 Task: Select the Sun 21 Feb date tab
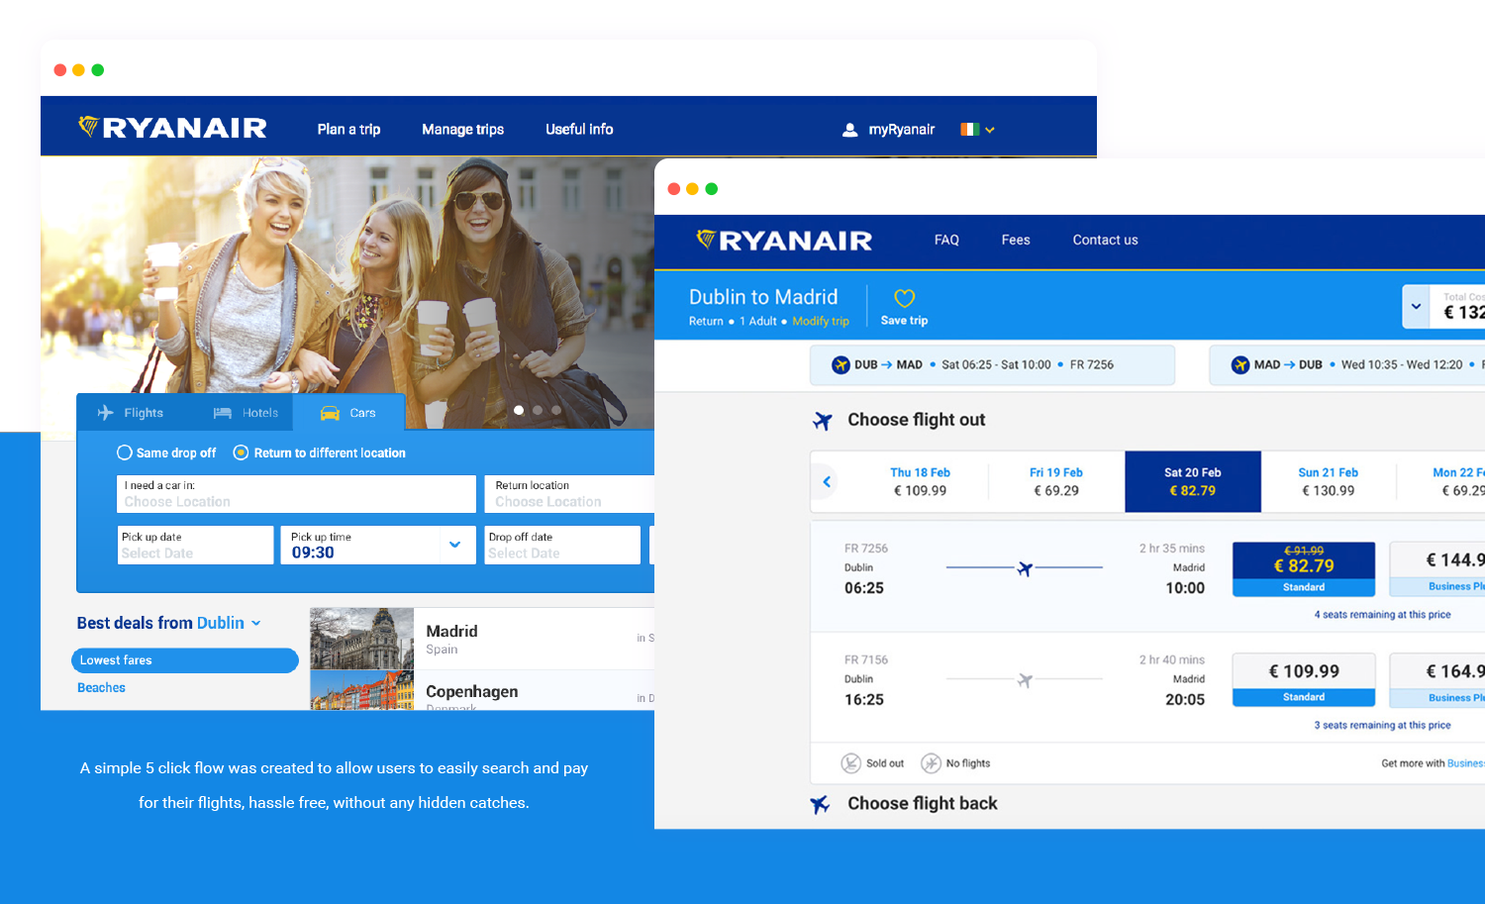1329,482
